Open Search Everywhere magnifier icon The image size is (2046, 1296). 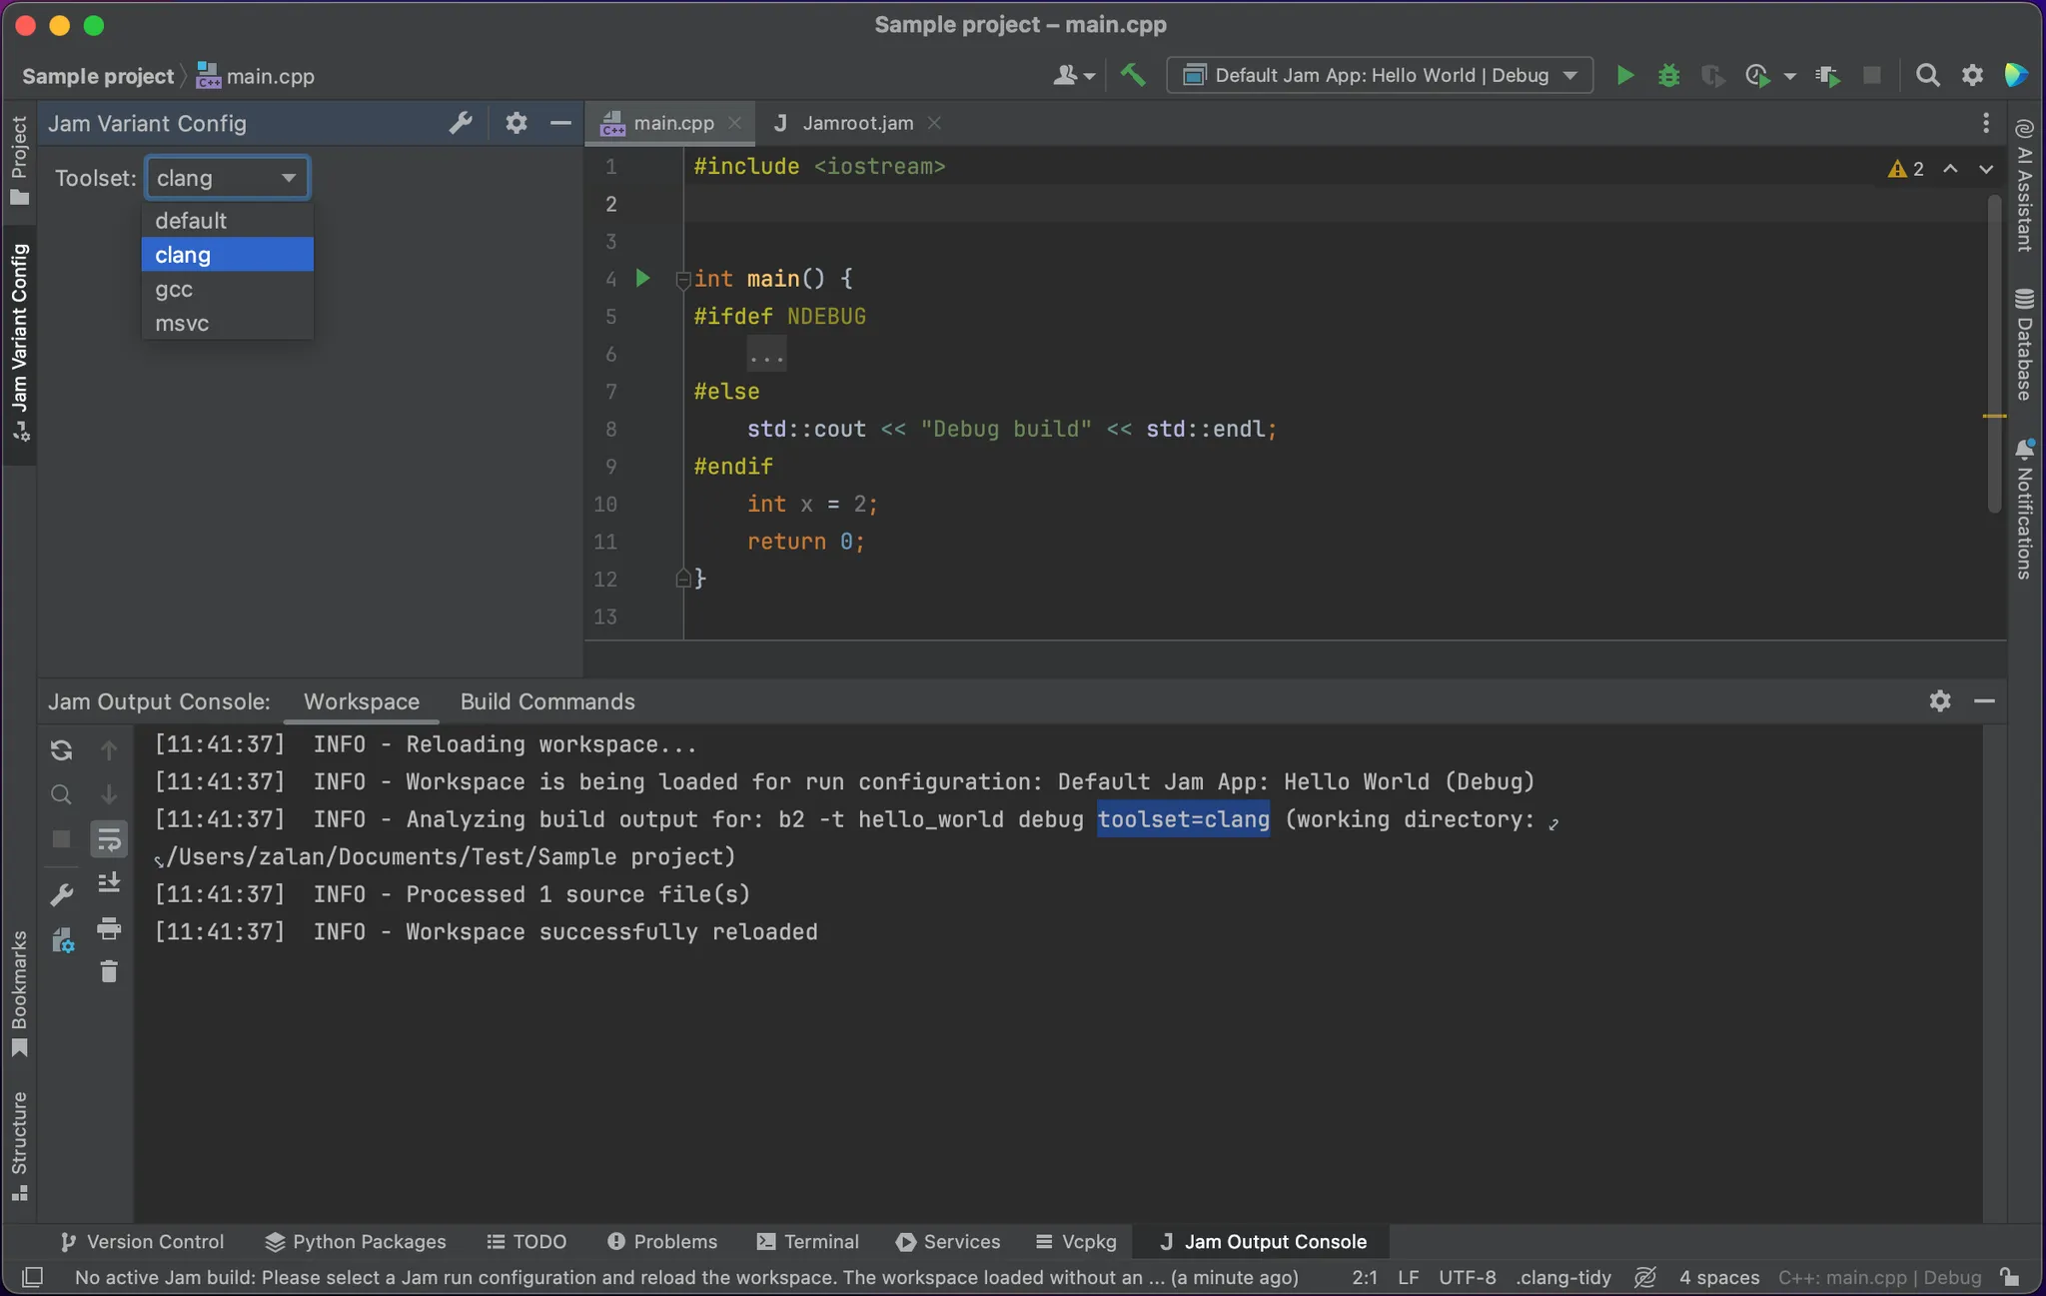[x=1928, y=75]
